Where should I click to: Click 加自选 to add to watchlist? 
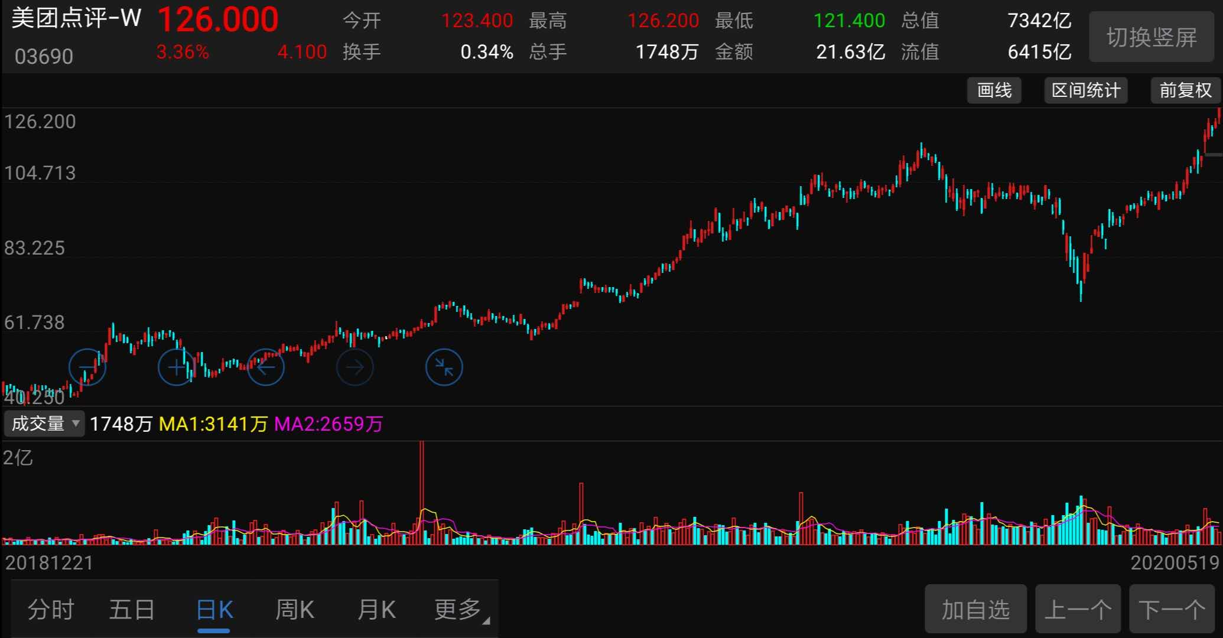pyautogui.click(x=975, y=608)
